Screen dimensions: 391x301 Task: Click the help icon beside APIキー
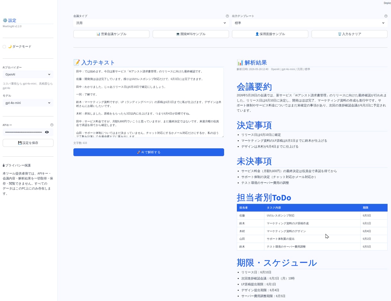click(52, 125)
